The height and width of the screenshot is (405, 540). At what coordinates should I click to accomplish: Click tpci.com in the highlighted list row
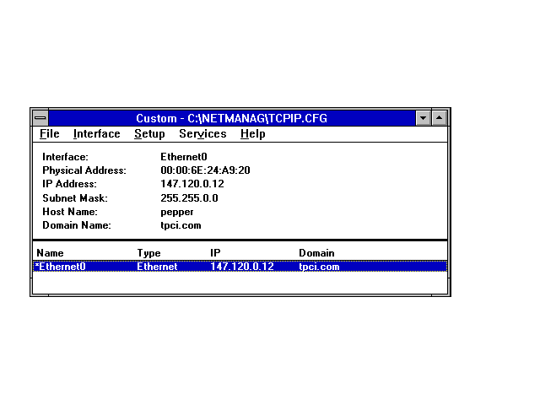click(319, 267)
